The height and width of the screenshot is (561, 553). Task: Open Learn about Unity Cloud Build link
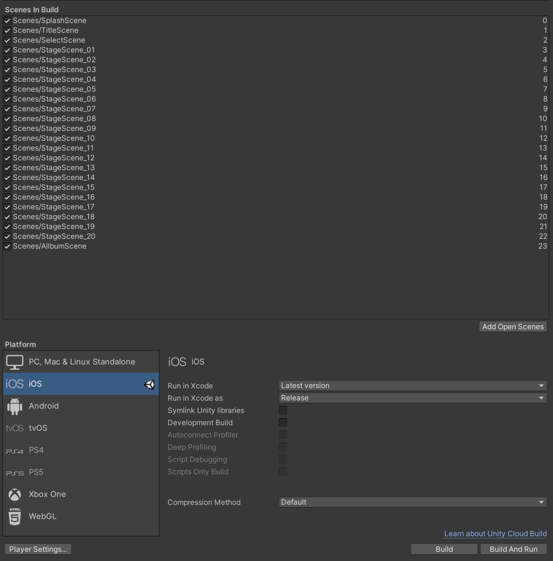[495, 534]
